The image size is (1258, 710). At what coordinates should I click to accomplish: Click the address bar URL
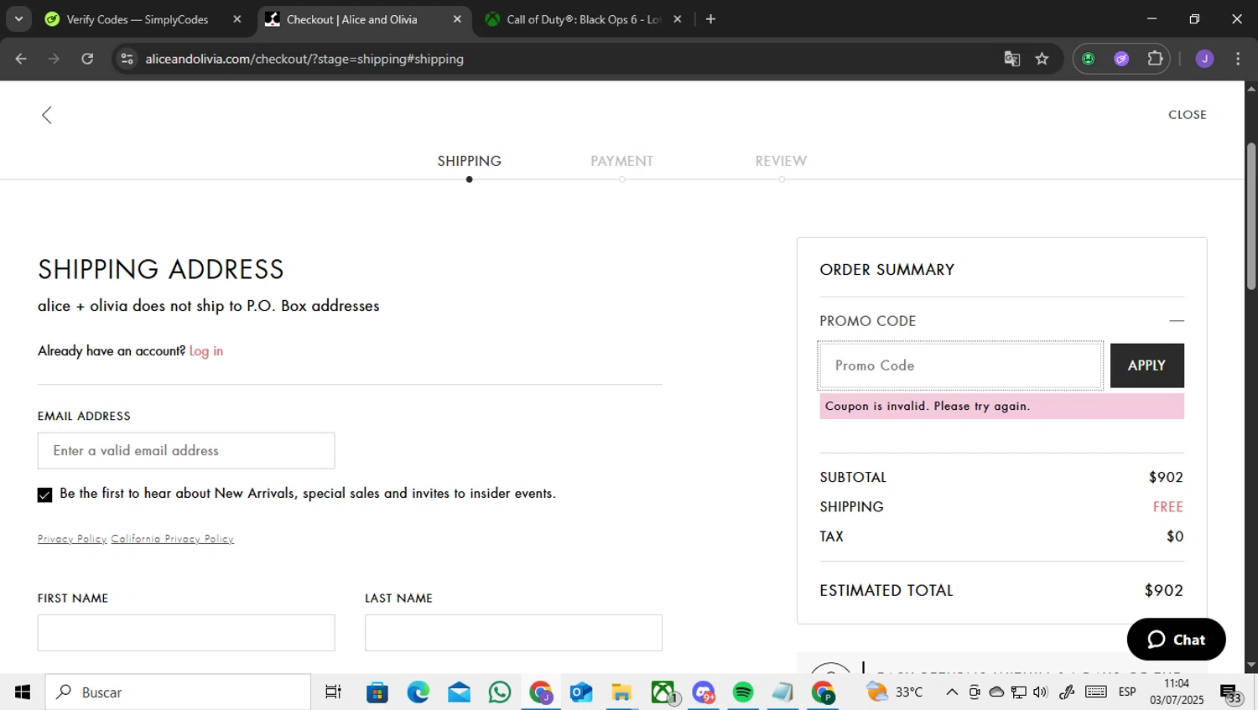(x=304, y=59)
